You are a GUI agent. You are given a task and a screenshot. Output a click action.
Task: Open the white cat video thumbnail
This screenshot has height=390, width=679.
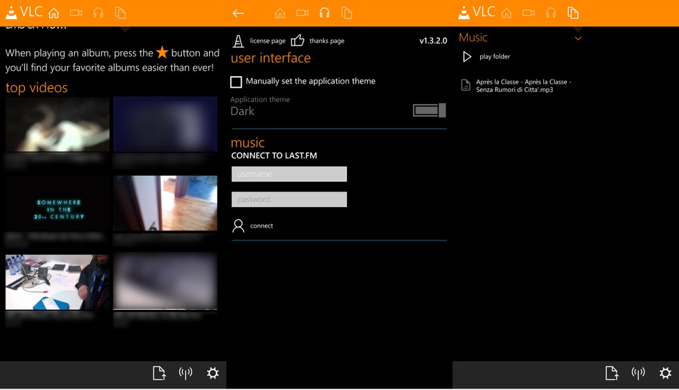tap(57, 124)
